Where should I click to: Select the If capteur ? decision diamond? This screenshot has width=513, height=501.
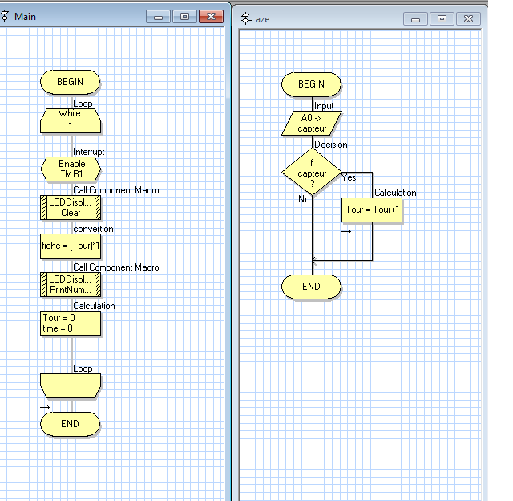[x=312, y=172]
